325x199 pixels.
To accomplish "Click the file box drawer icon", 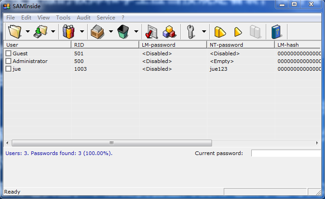I will 97,32.
